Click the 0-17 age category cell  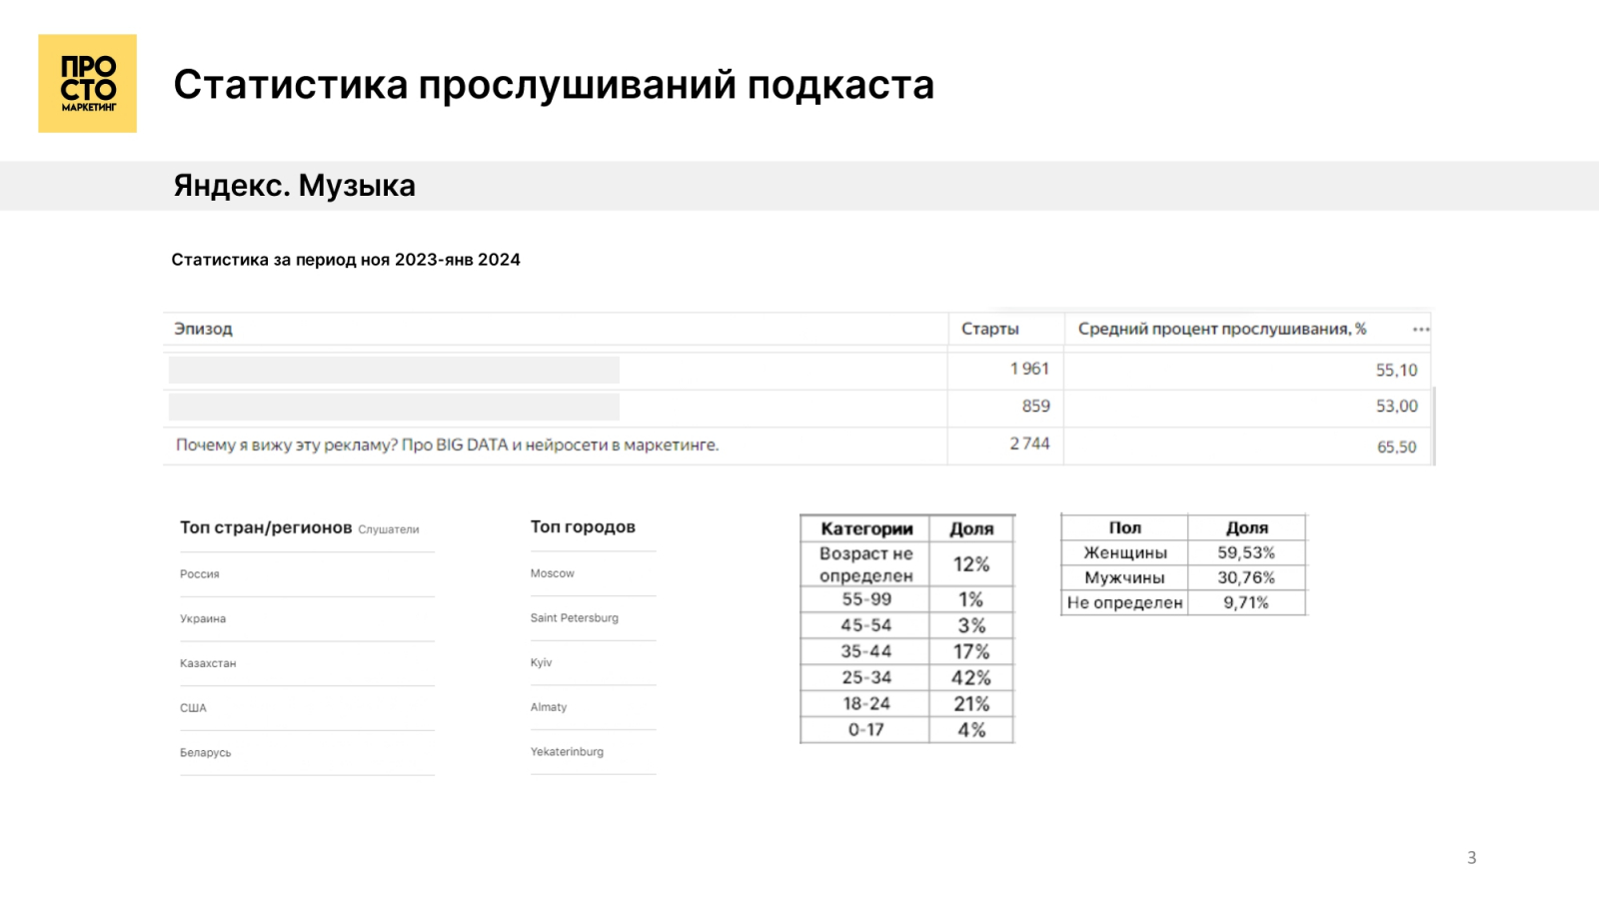click(866, 729)
